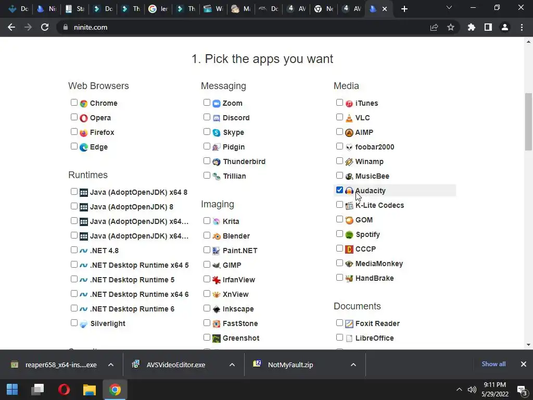Click the Inkscape icon under Imaging

coord(217,309)
